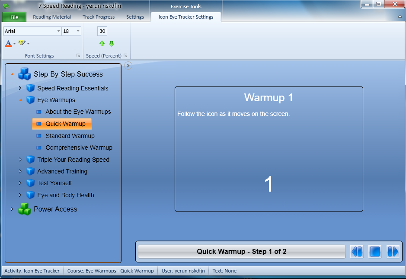Click the countdown number in the exercise area
The height and width of the screenshot is (279, 406).
(269, 184)
